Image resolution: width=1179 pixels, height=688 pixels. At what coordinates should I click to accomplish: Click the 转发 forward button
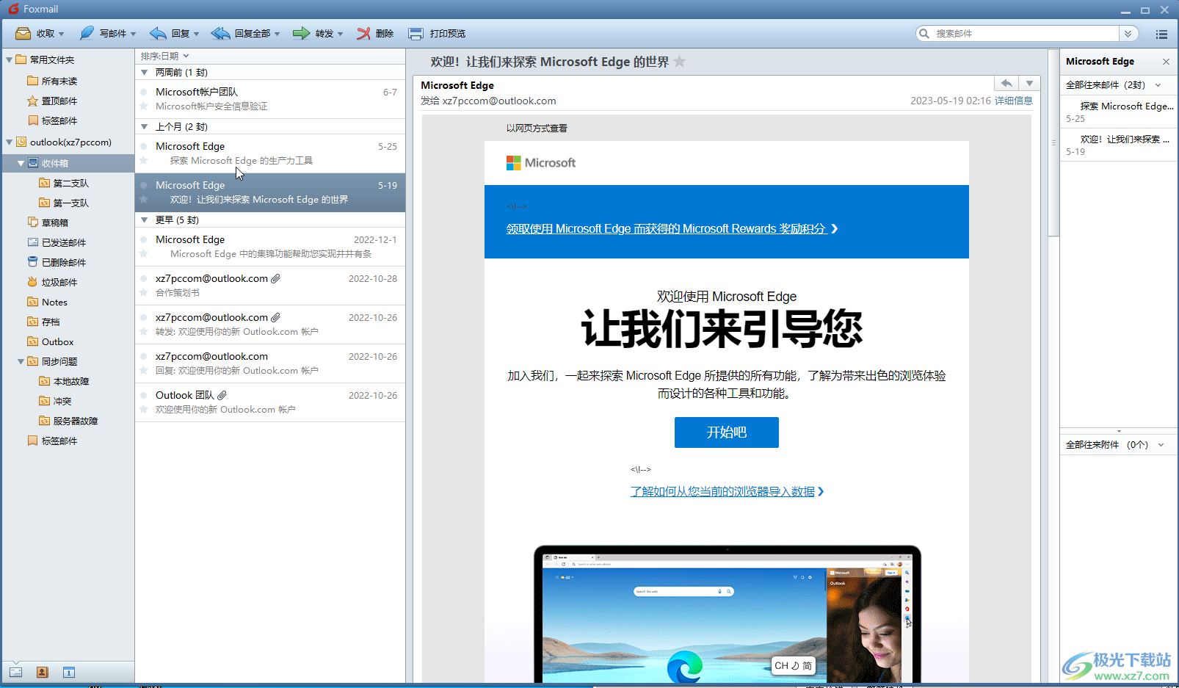tap(313, 34)
